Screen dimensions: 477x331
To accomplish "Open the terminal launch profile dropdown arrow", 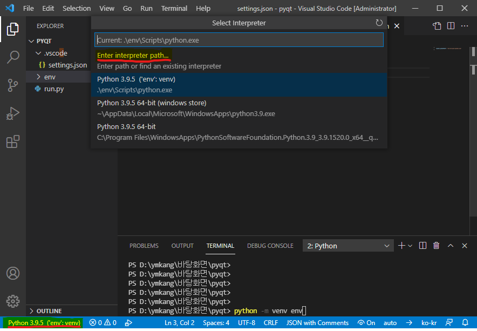I will pyautogui.click(x=410, y=246).
